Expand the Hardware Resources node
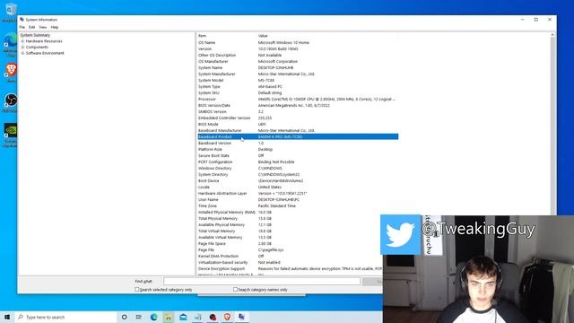574x323 pixels. coord(22,41)
